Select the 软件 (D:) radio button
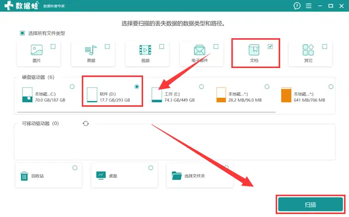The height and width of the screenshot is (217, 349). [x=137, y=87]
